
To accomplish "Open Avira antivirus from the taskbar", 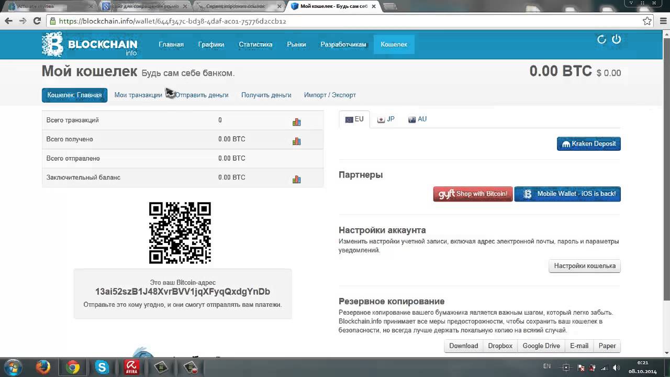I will (x=131, y=367).
